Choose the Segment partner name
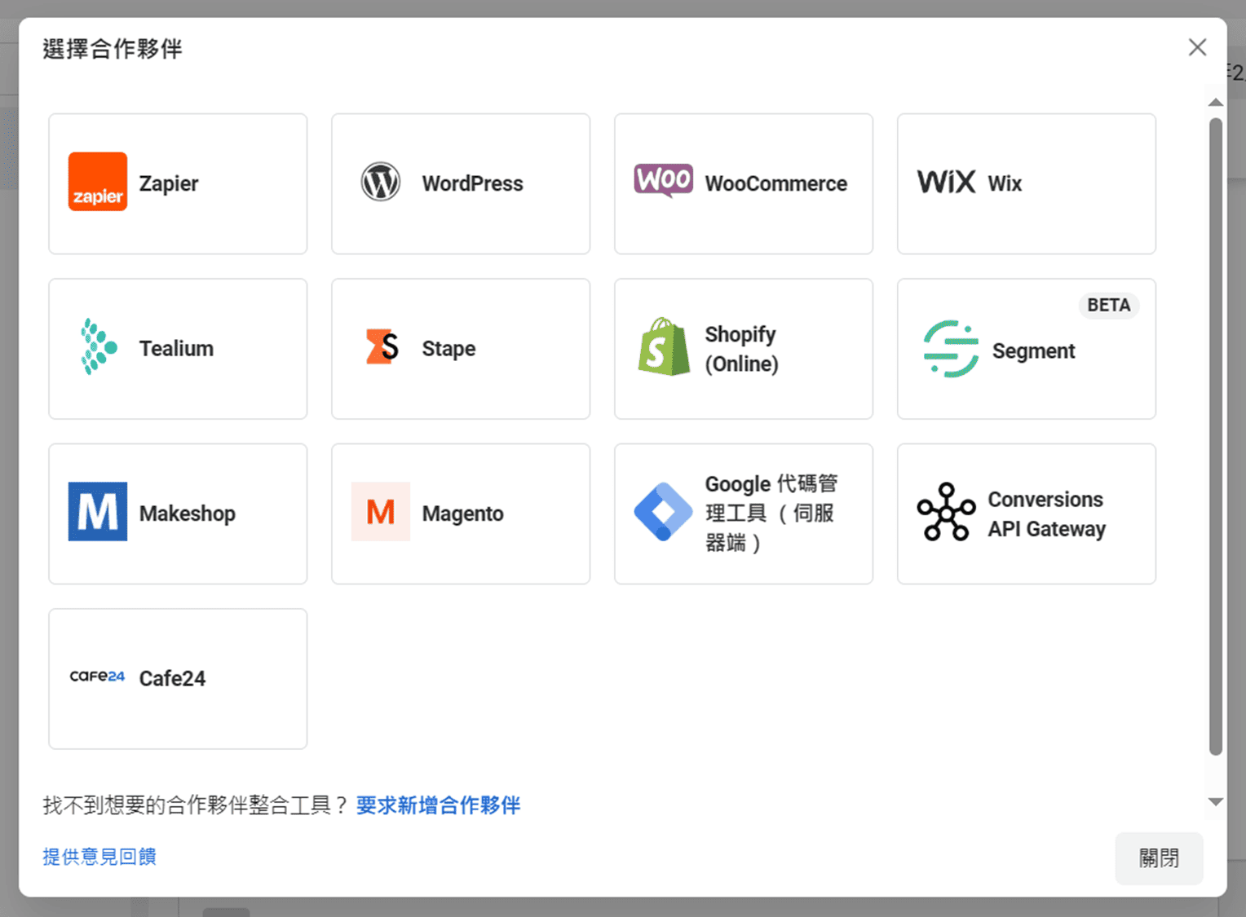The image size is (1246, 917). (1034, 351)
